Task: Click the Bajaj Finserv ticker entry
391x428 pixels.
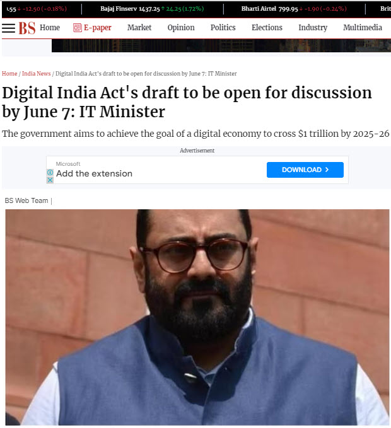Action: (152, 9)
